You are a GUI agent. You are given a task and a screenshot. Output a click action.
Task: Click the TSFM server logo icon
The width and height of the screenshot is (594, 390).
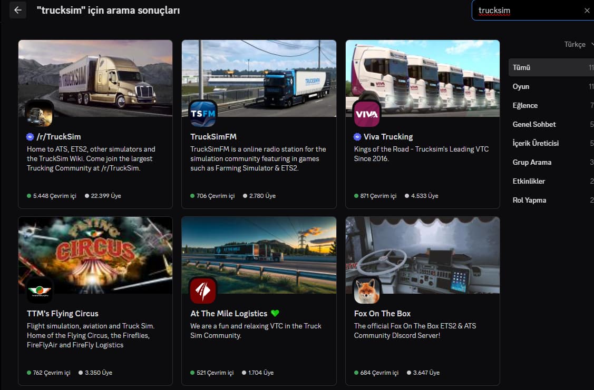point(203,114)
